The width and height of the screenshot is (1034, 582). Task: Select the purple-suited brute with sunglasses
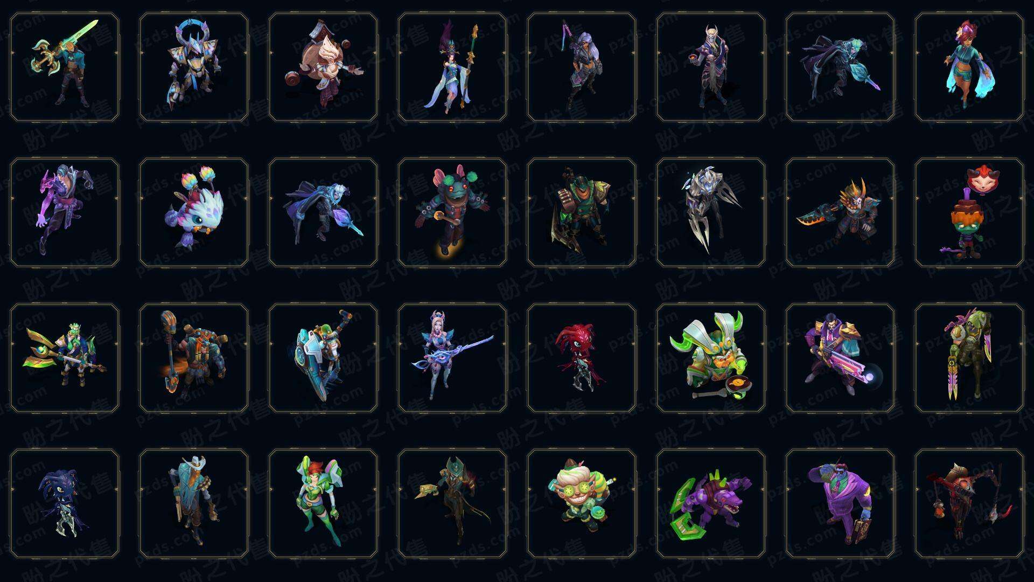tap(840, 503)
